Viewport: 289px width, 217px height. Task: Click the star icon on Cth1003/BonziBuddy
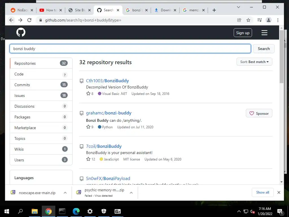click(88, 94)
